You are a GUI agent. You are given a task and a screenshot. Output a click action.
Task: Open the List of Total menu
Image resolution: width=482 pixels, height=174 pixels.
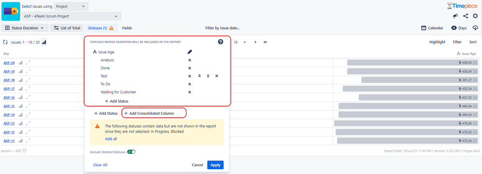[67, 28]
